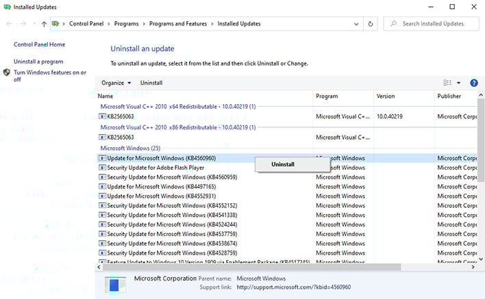Sort by the Version column header
The width and height of the screenshot is (485, 299).
click(403, 96)
